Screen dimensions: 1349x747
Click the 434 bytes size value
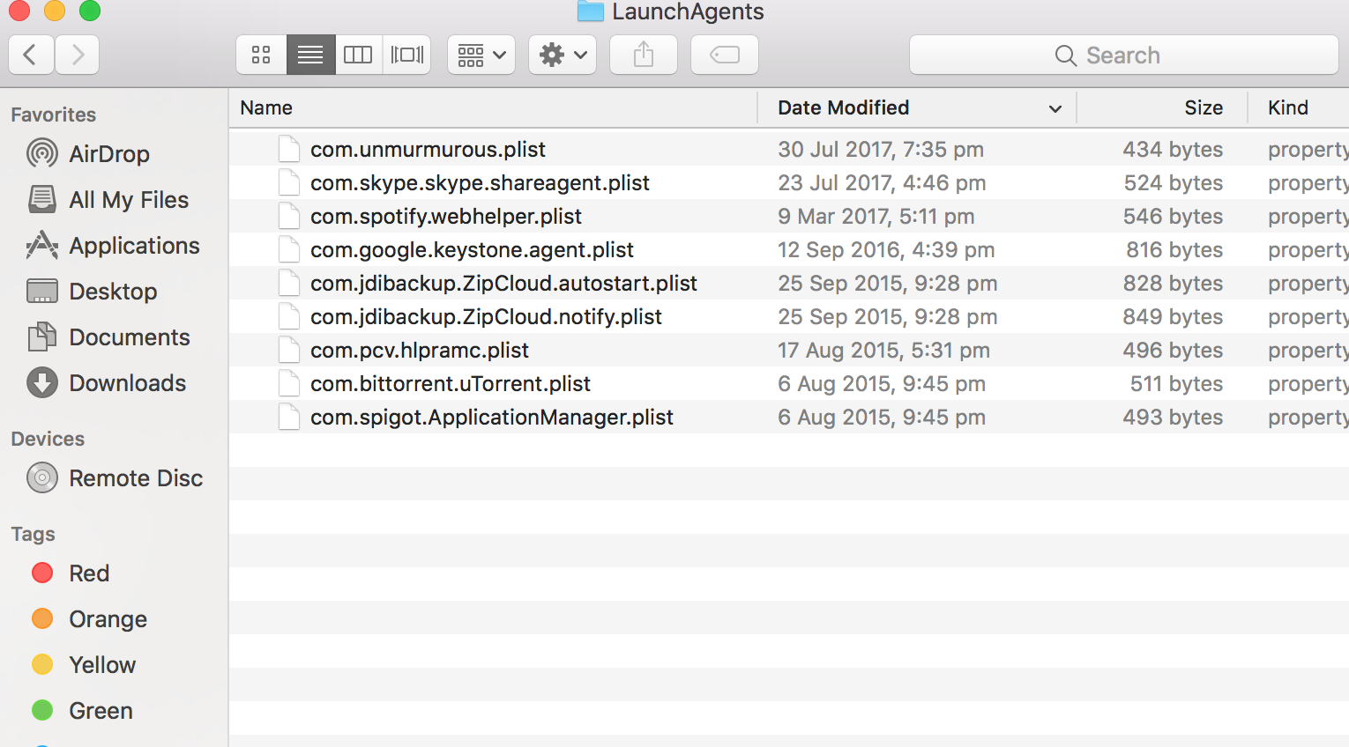click(x=1173, y=150)
